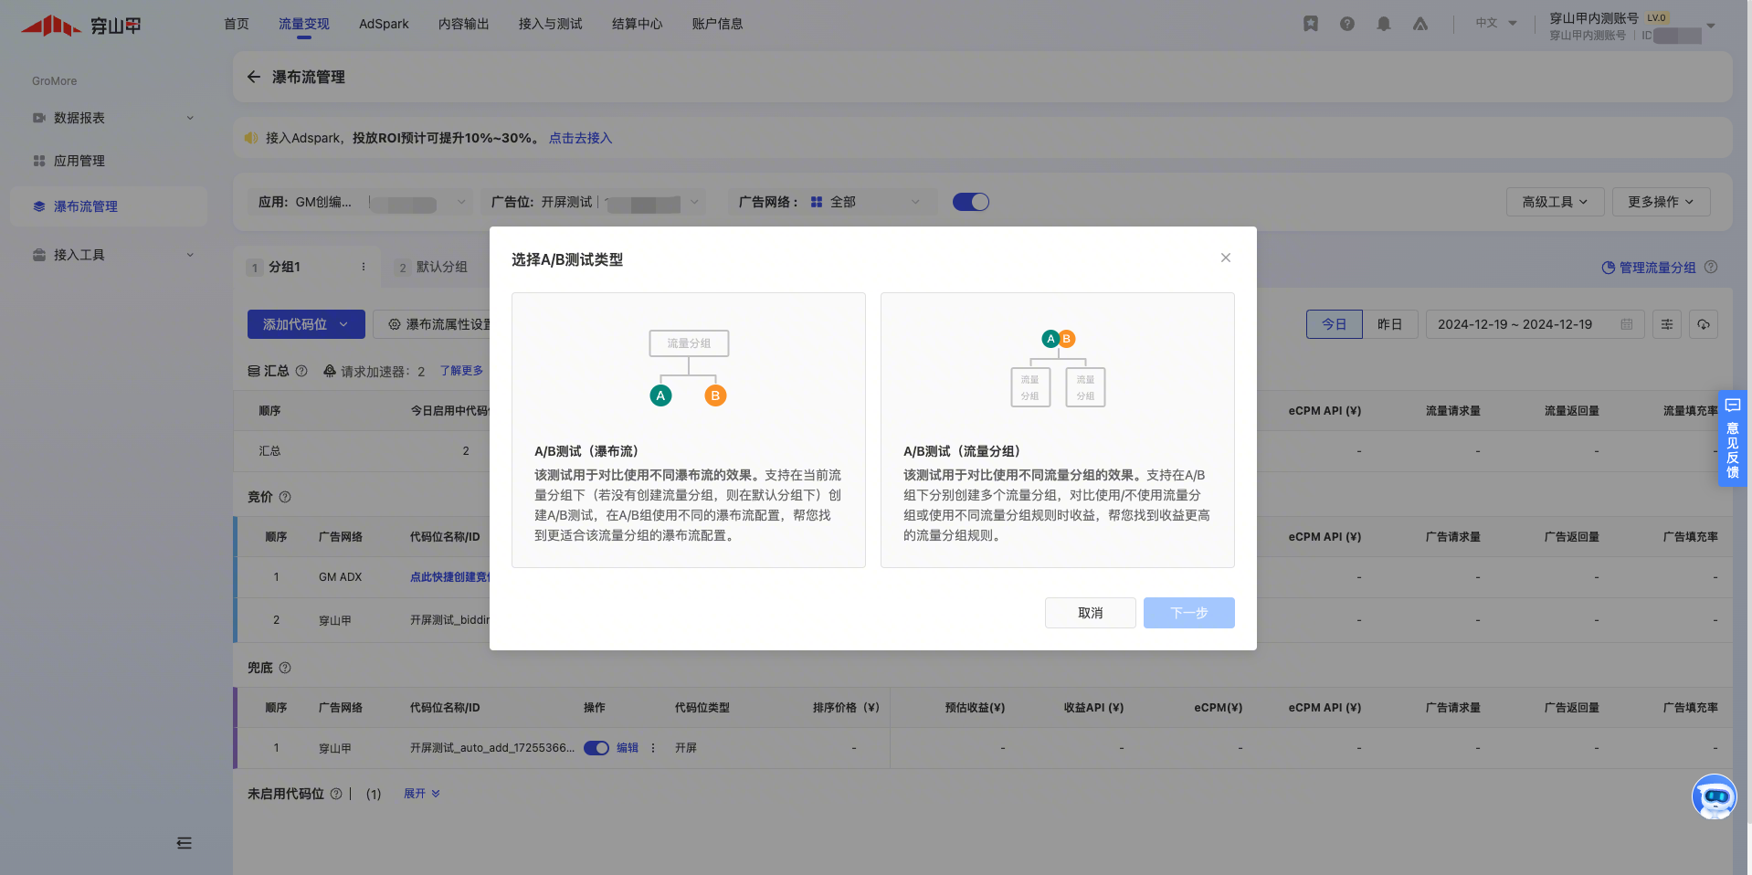Click the 取消 button in dialog

click(1090, 613)
